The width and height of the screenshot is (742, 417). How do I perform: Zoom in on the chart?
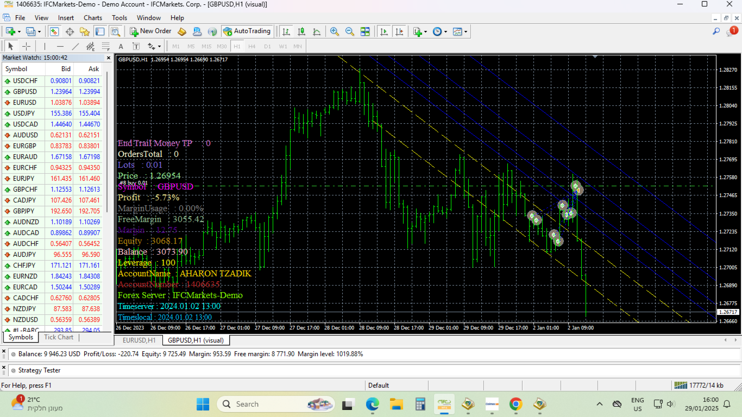tap(335, 31)
